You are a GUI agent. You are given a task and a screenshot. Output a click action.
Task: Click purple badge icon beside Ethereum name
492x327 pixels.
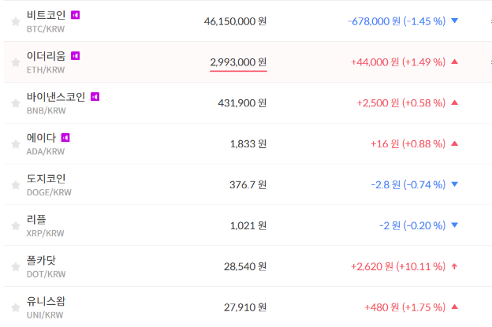(x=76, y=56)
